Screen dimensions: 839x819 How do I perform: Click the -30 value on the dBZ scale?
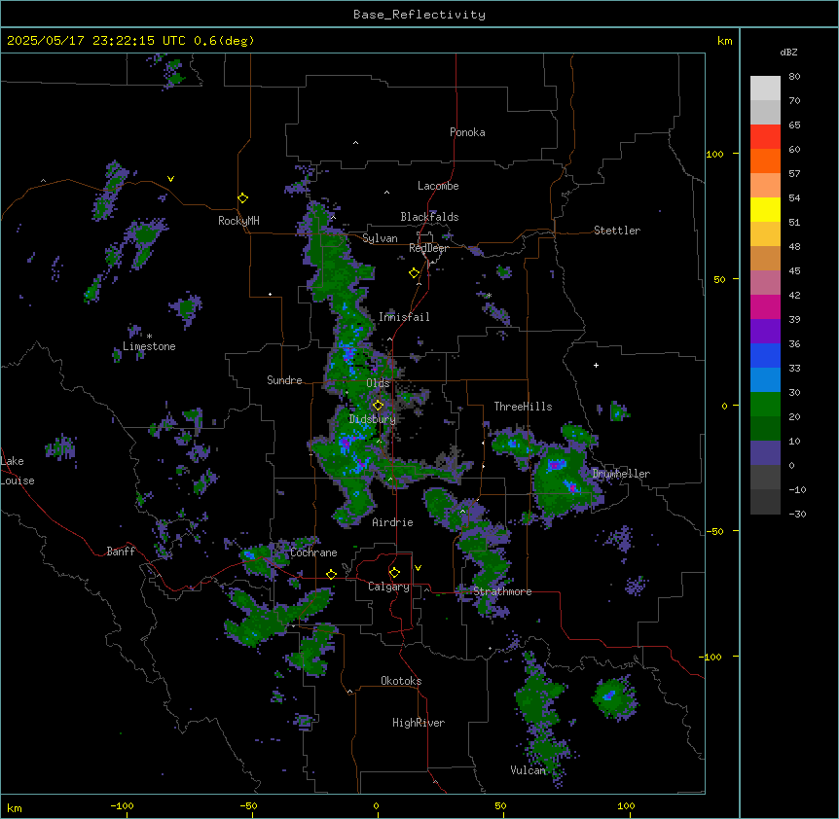point(797,515)
